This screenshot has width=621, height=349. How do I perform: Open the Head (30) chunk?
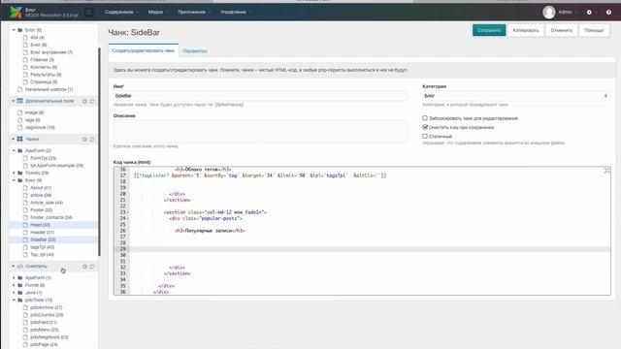(x=40, y=225)
